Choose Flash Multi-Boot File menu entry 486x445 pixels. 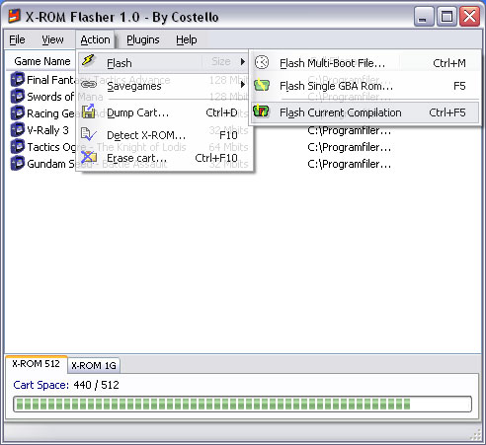(364, 63)
